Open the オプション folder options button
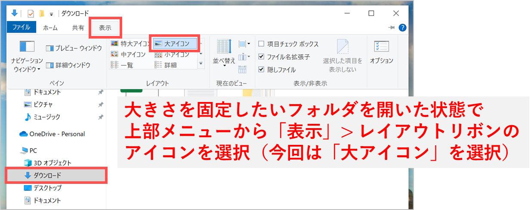 [382, 53]
